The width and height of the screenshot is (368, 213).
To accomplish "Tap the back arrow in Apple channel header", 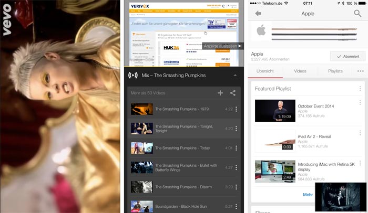I will tap(258, 13).
